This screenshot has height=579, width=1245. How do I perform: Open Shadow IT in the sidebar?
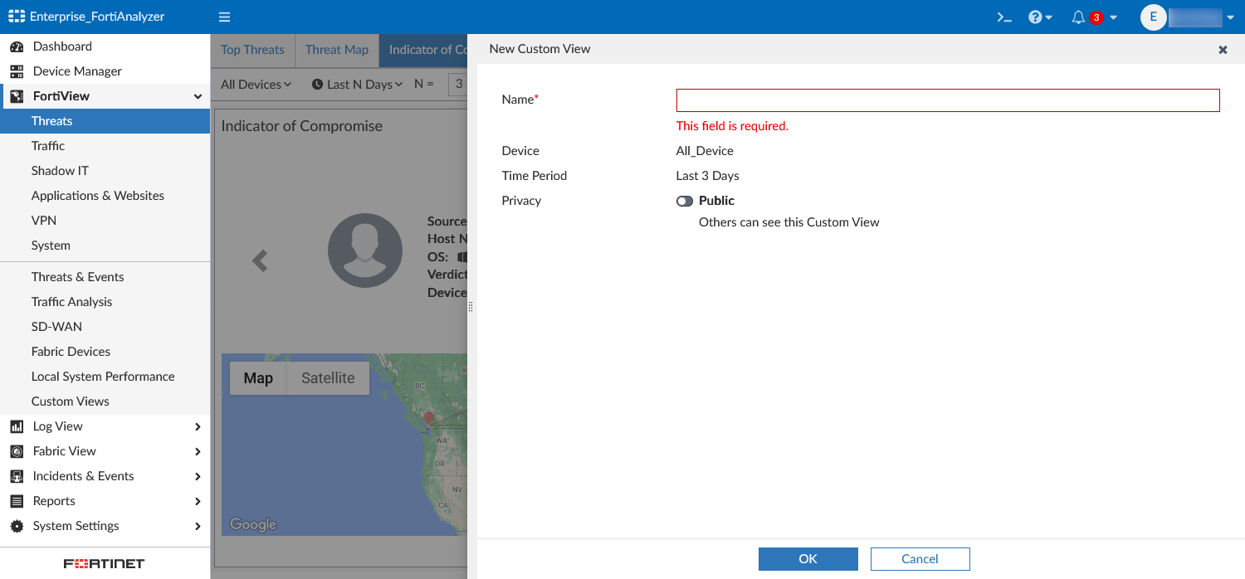[x=105, y=171]
